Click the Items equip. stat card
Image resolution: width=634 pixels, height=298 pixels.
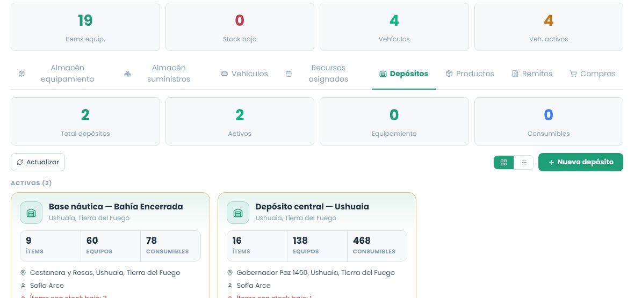(x=85, y=27)
